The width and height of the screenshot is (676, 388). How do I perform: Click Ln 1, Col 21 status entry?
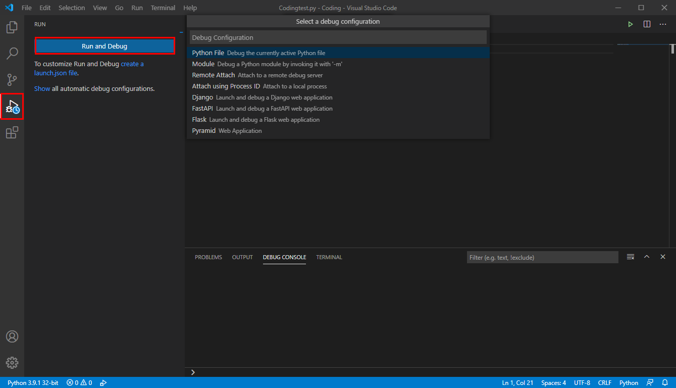click(x=517, y=383)
